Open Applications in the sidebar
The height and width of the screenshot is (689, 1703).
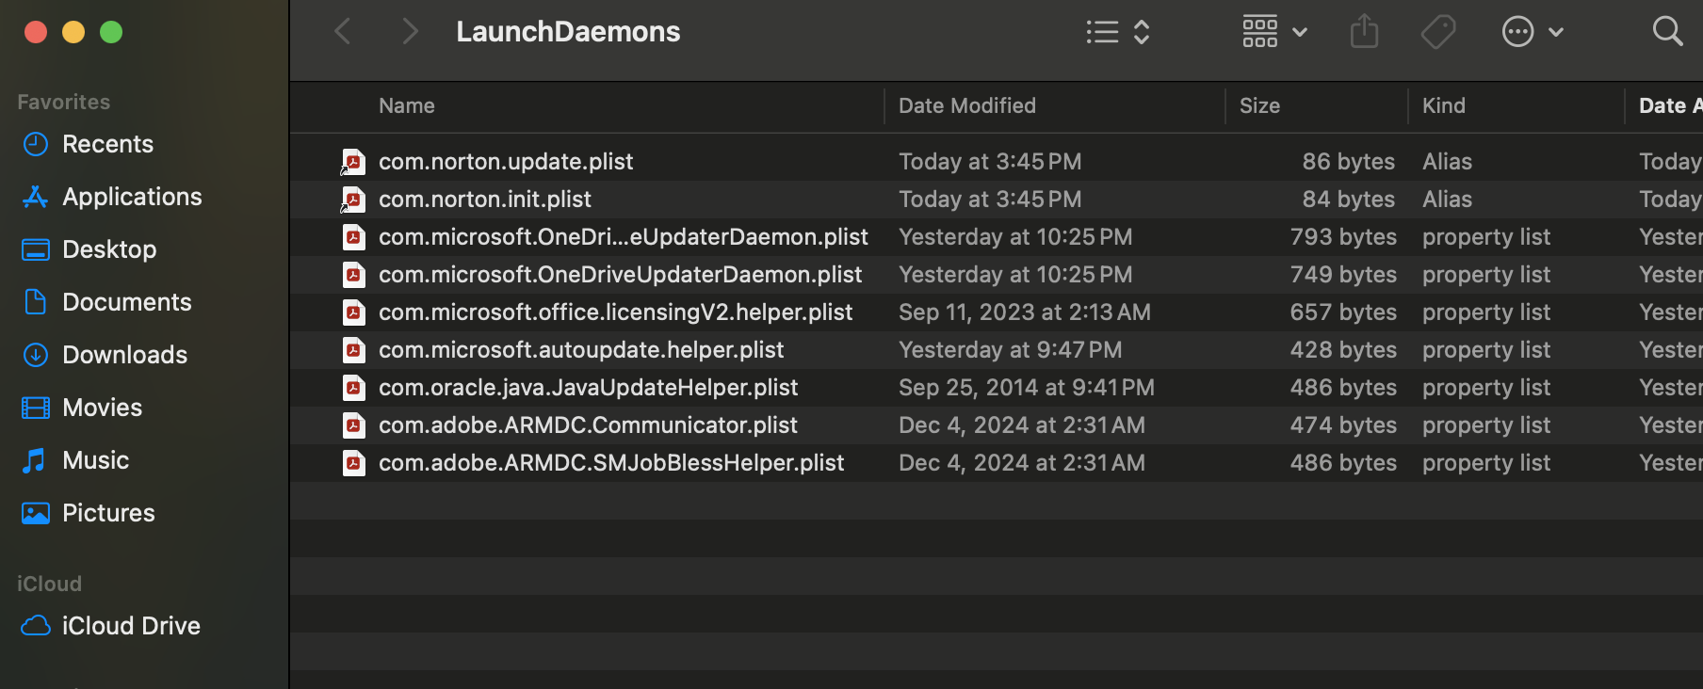click(132, 197)
